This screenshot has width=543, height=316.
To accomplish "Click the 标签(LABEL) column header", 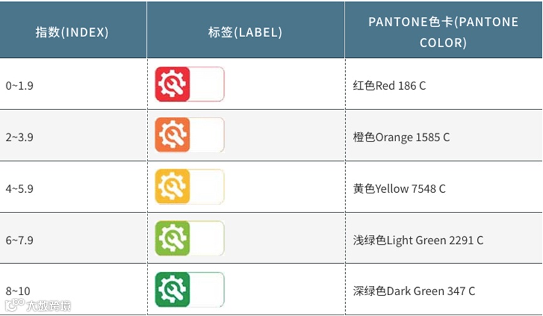I will (x=245, y=32).
